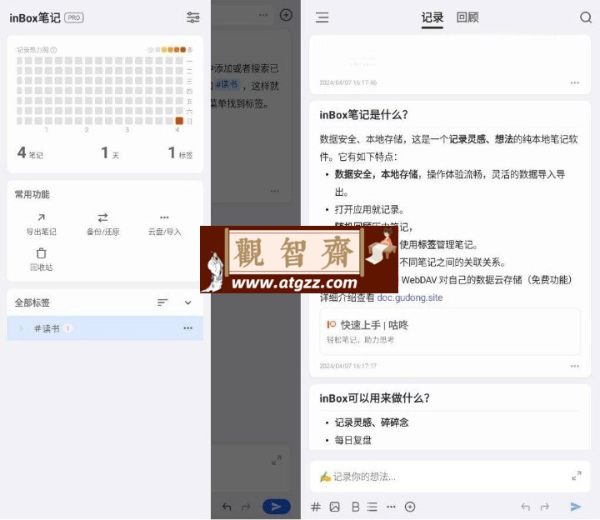Click the inBox笔记是什么? note title
600x520 pixels.
(363, 115)
